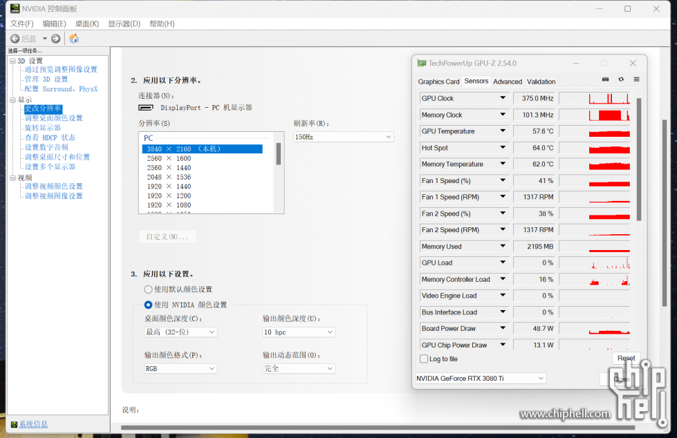Select 调整桌面尺寸和位置 in the tree

click(x=57, y=157)
